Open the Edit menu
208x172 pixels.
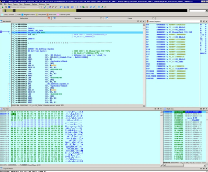(x=5, y=4)
